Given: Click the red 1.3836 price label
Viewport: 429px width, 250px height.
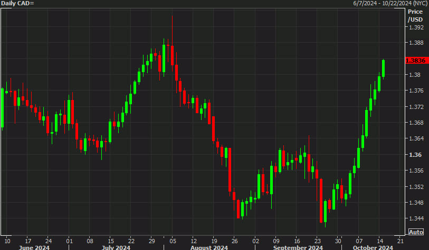Looking at the screenshot, I should (416, 61).
